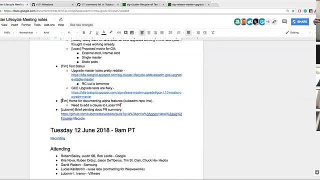
Task: Toggle italic formatting
Action: (90, 32)
